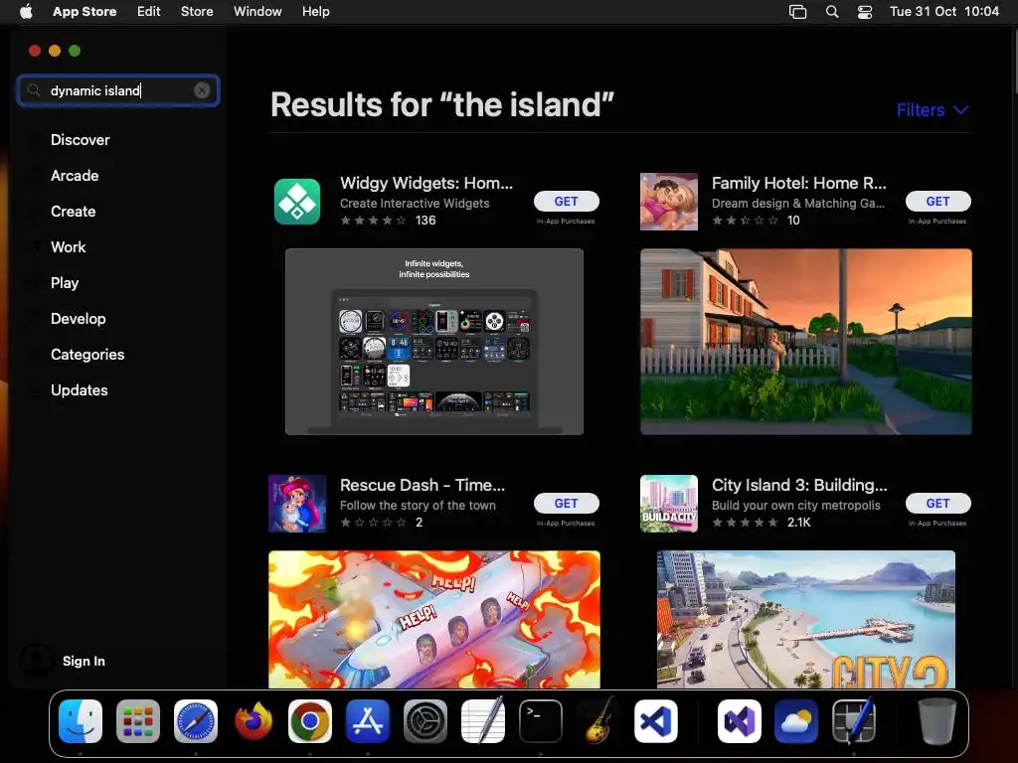Open the Apple menu
1018x763 pixels.
pos(26,11)
